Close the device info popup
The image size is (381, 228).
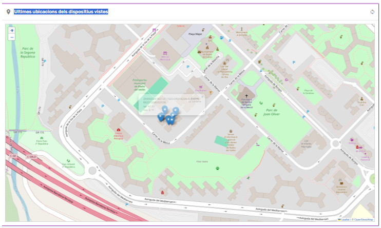pyautogui.click(x=202, y=96)
